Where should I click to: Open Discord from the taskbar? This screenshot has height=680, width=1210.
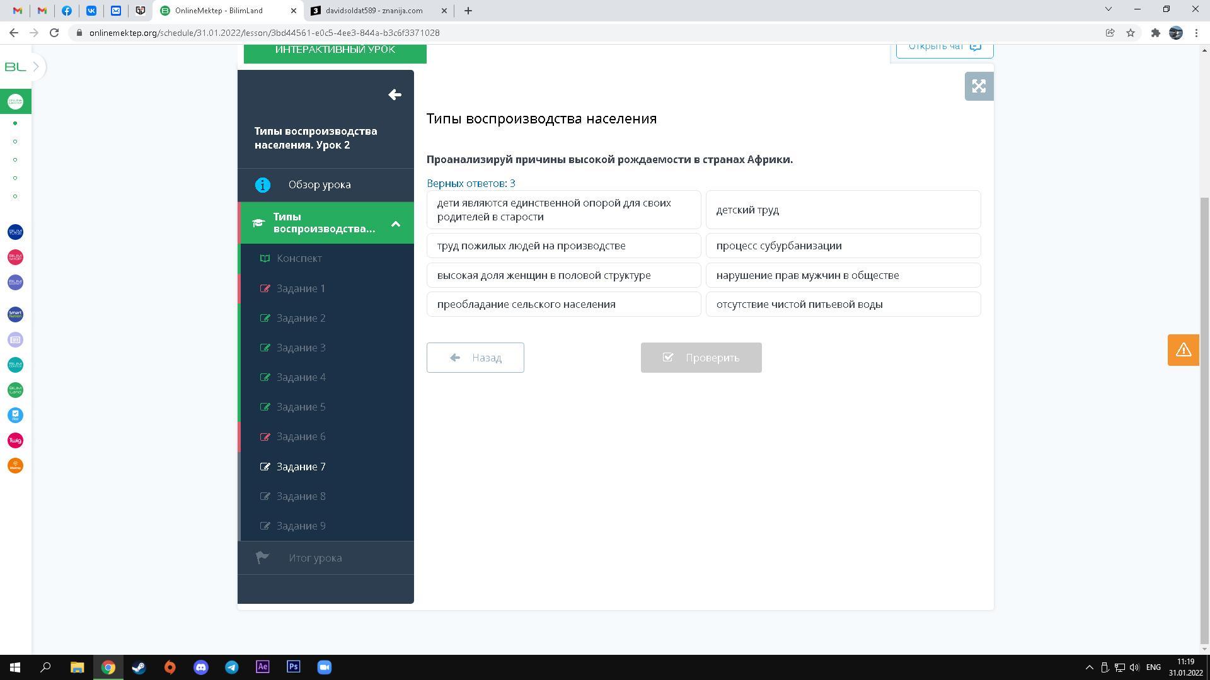201,667
